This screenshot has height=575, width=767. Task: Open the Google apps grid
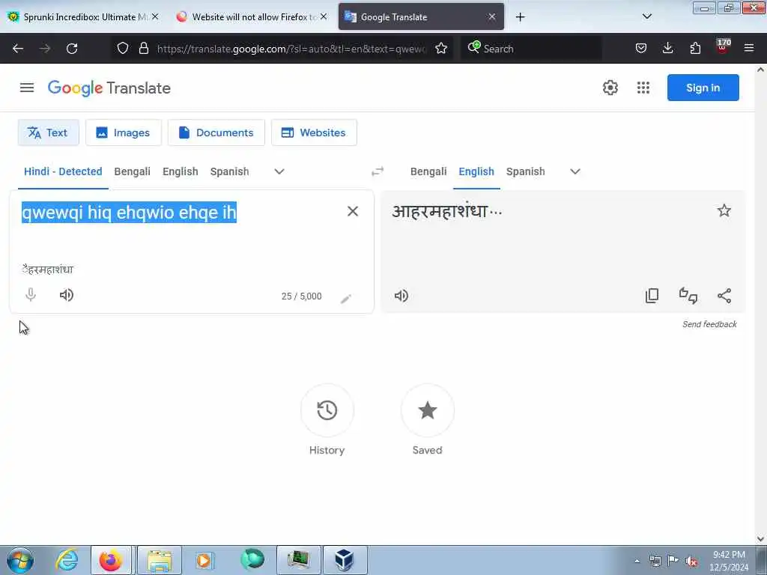tap(643, 88)
